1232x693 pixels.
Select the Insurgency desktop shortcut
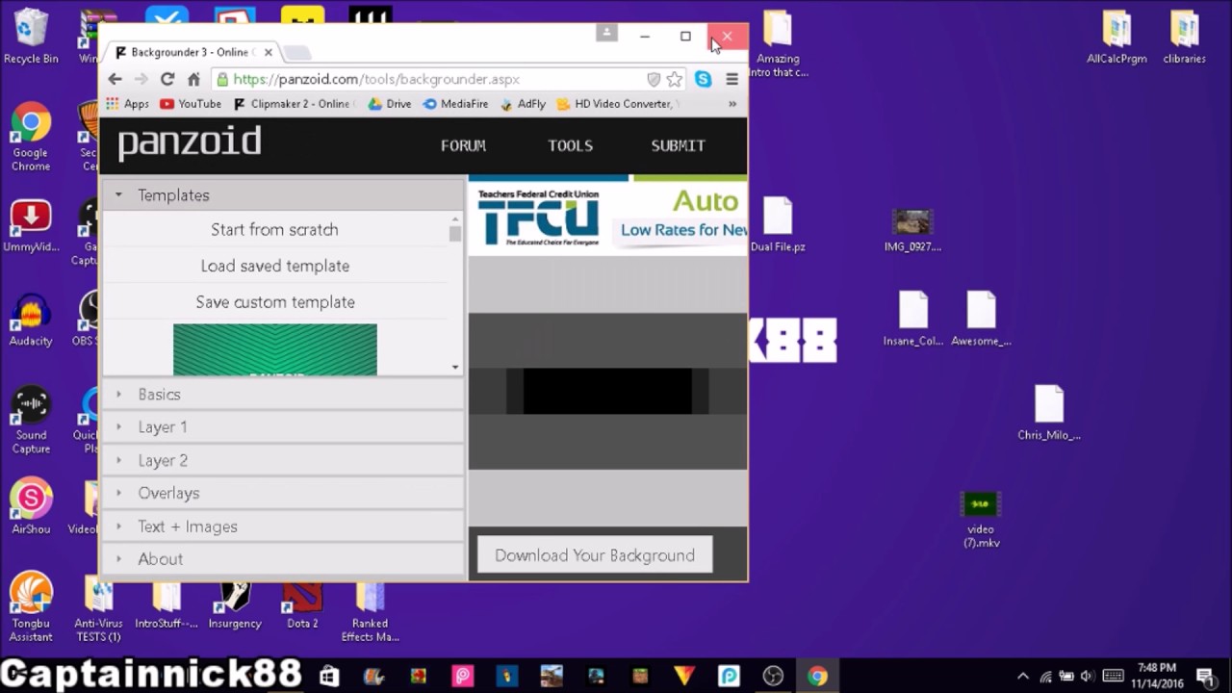[x=235, y=605]
